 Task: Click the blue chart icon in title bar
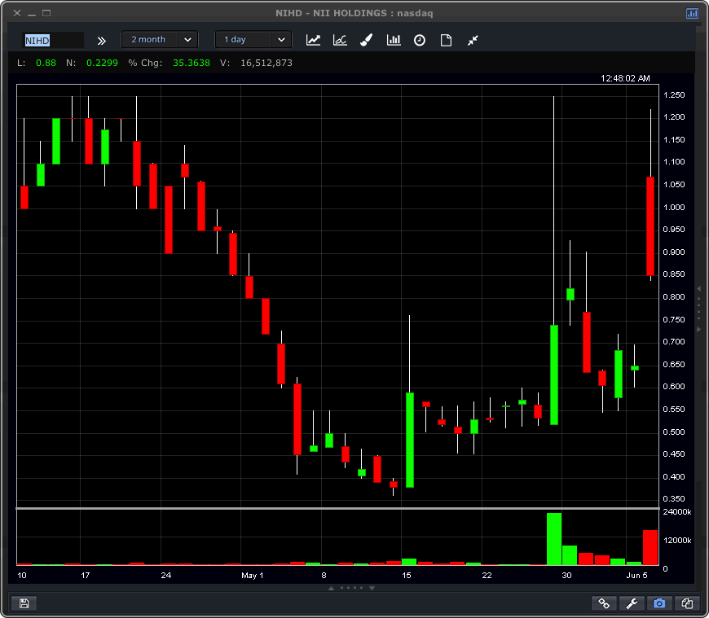[692, 13]
